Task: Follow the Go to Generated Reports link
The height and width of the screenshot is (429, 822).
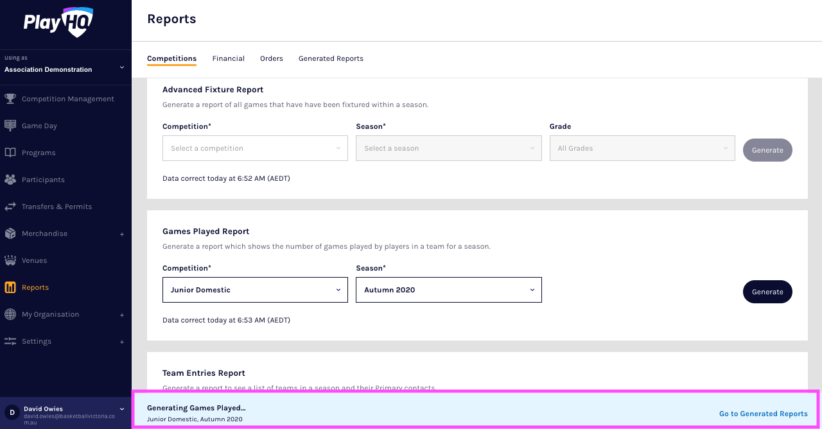Action: [x=763, y=414]
